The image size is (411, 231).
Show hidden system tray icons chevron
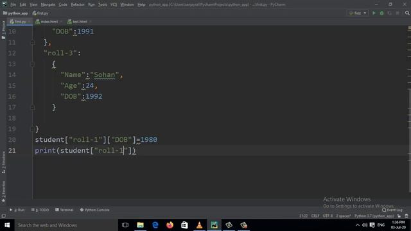click(358, 225)
